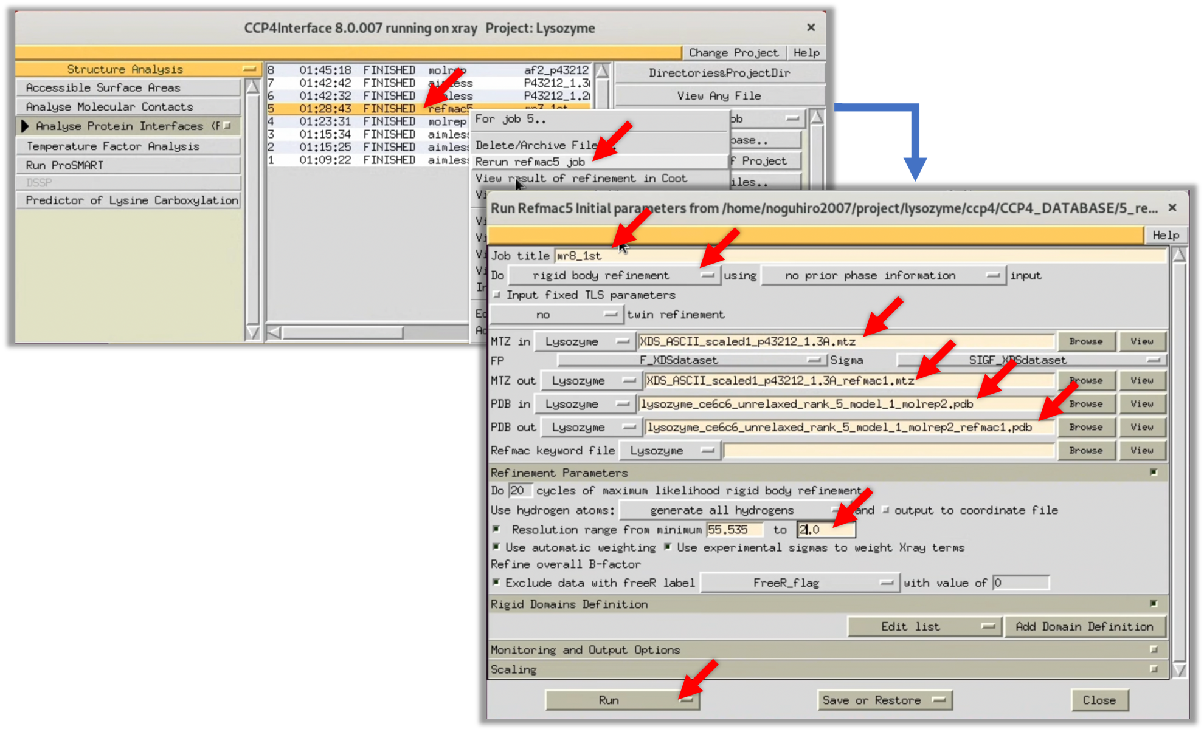This screenshot has width=1204, height=732.
Task: Choose View result of refinement in Coot
Action: (x=581, y=178)
